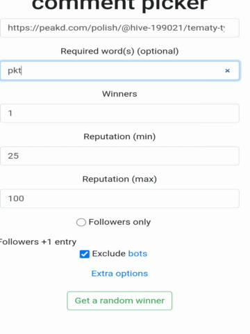
Task: Select the Followers only radio button
Action: pyautogui.click(x=81, y=222)
